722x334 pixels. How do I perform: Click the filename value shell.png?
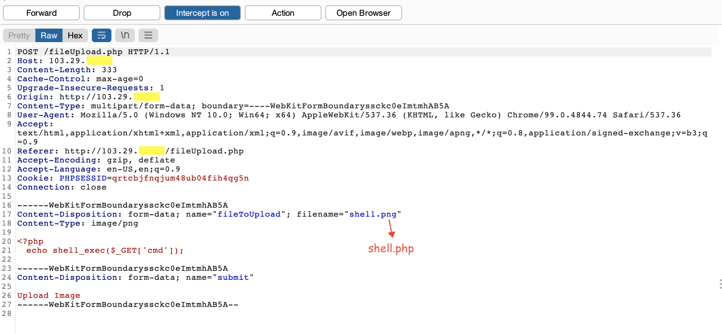coord(373,214)
